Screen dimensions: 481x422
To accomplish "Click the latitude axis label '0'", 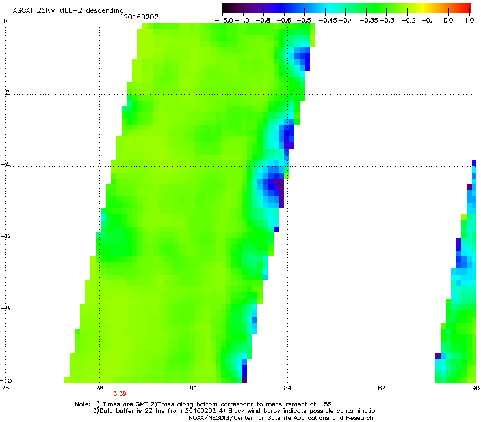I will [5, 21].
